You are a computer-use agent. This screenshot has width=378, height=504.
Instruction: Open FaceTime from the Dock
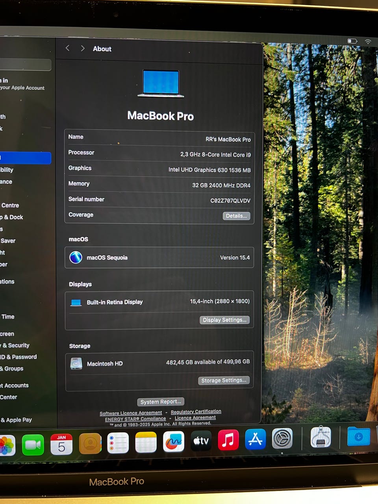33,445
